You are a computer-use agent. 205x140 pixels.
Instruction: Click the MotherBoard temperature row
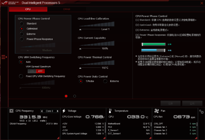point(129,124)
